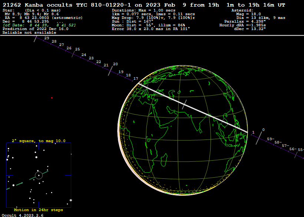Screen dimensions: 304x217
Task: Click the 'Motion in 24hr steps' caption
Action: pyautogui.click(x=39, y=210)
